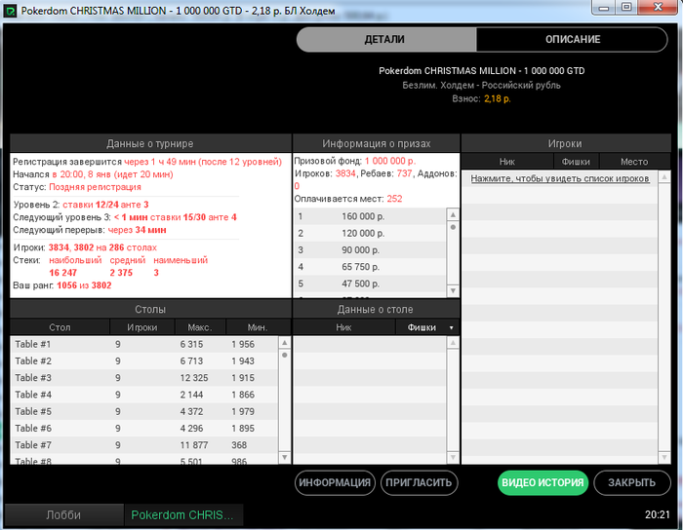This screenshot has height=530, width=683.
Task: Click the 368 min chips value
Action: point(239,445)
